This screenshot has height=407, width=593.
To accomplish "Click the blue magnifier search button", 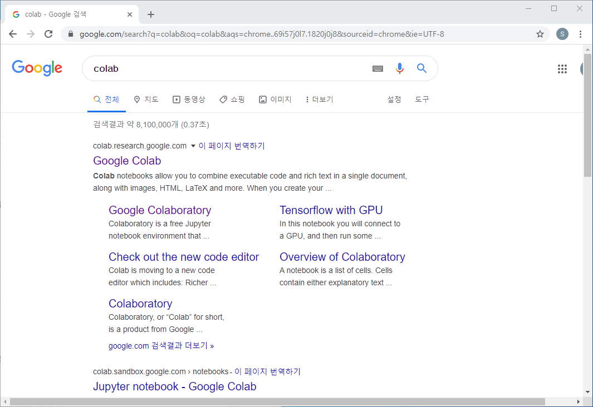I will click(422, 68).
